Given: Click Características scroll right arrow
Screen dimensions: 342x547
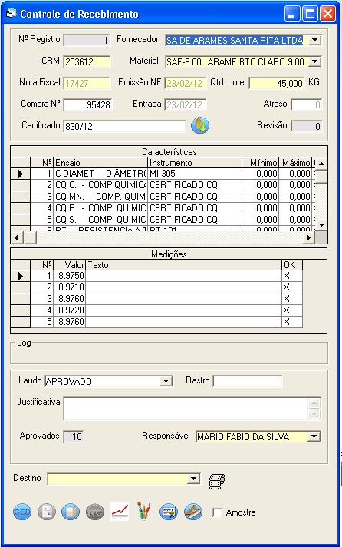Looking at the screenshot, I should click(308, 237).
